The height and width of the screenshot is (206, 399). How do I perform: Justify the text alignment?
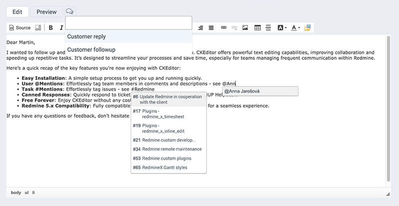[211, 28]
